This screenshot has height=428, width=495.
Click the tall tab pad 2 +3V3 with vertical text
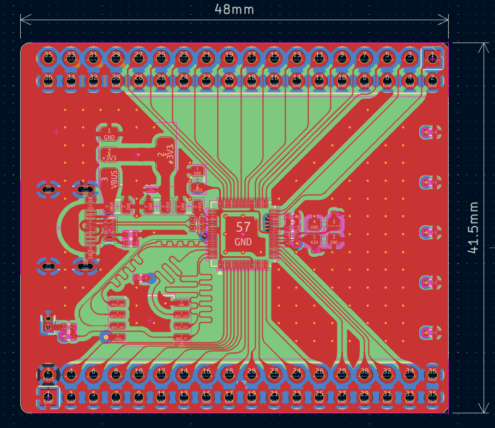[165, 155]
